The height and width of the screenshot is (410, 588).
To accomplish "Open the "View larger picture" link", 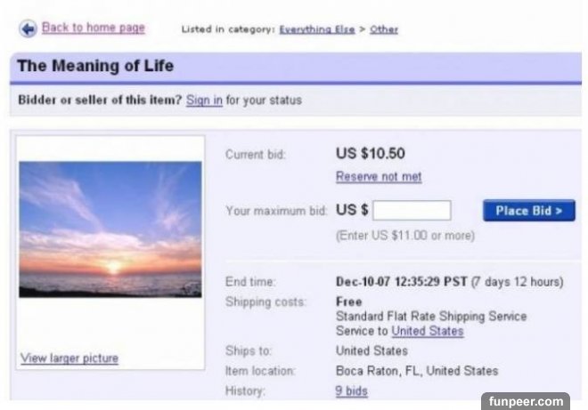I will point(69,358).
